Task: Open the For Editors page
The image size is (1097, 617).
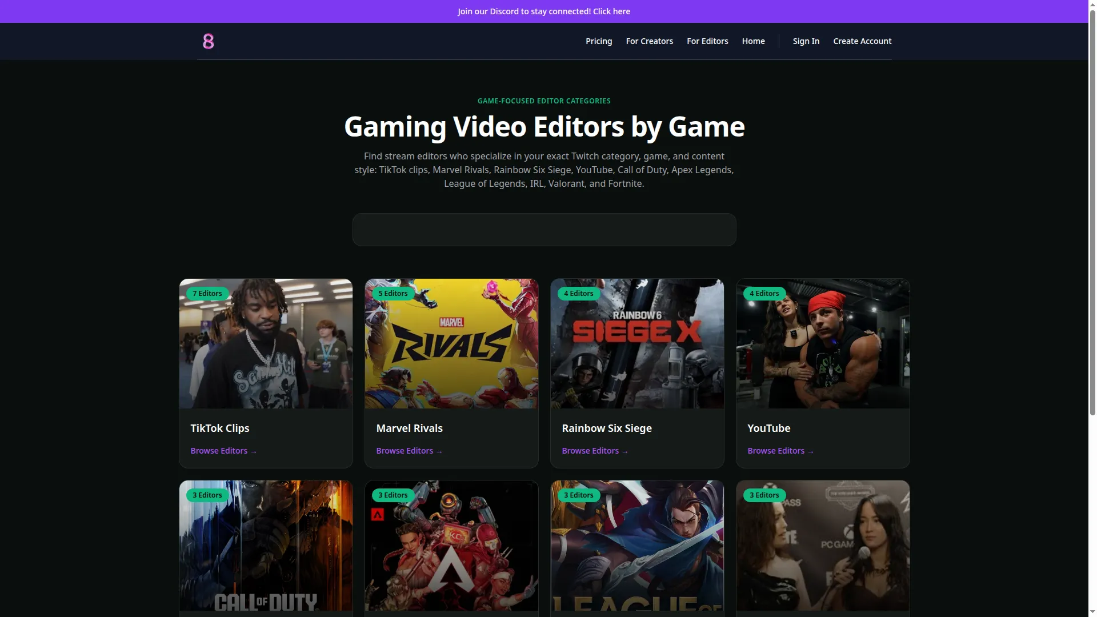Action: point(707,41)
